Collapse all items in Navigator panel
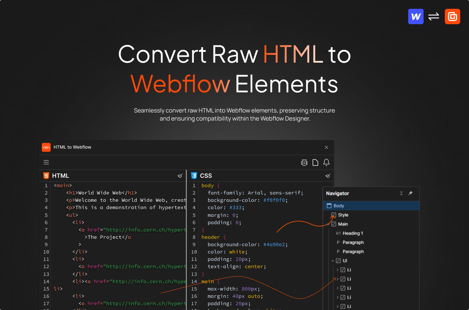The width and height of the screenshot is (469, 310). pos(401,193)
